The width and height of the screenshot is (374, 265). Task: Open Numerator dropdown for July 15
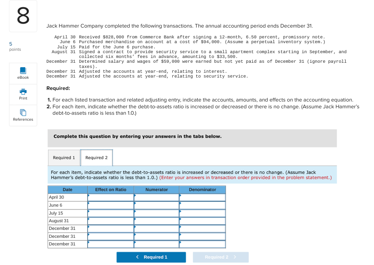[x=156, y=213]
